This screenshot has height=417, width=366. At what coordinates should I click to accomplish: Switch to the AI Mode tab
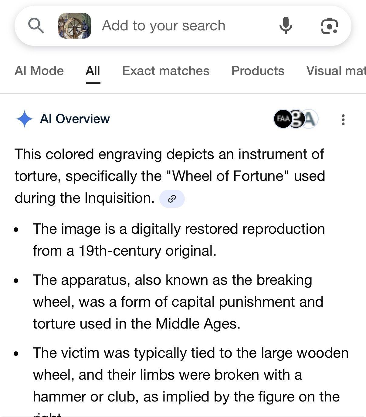[x=39, y=71]
